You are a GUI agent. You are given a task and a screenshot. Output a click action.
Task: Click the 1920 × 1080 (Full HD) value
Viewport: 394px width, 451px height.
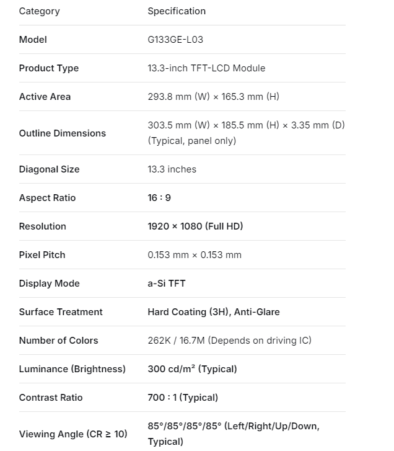coord(195,226)
